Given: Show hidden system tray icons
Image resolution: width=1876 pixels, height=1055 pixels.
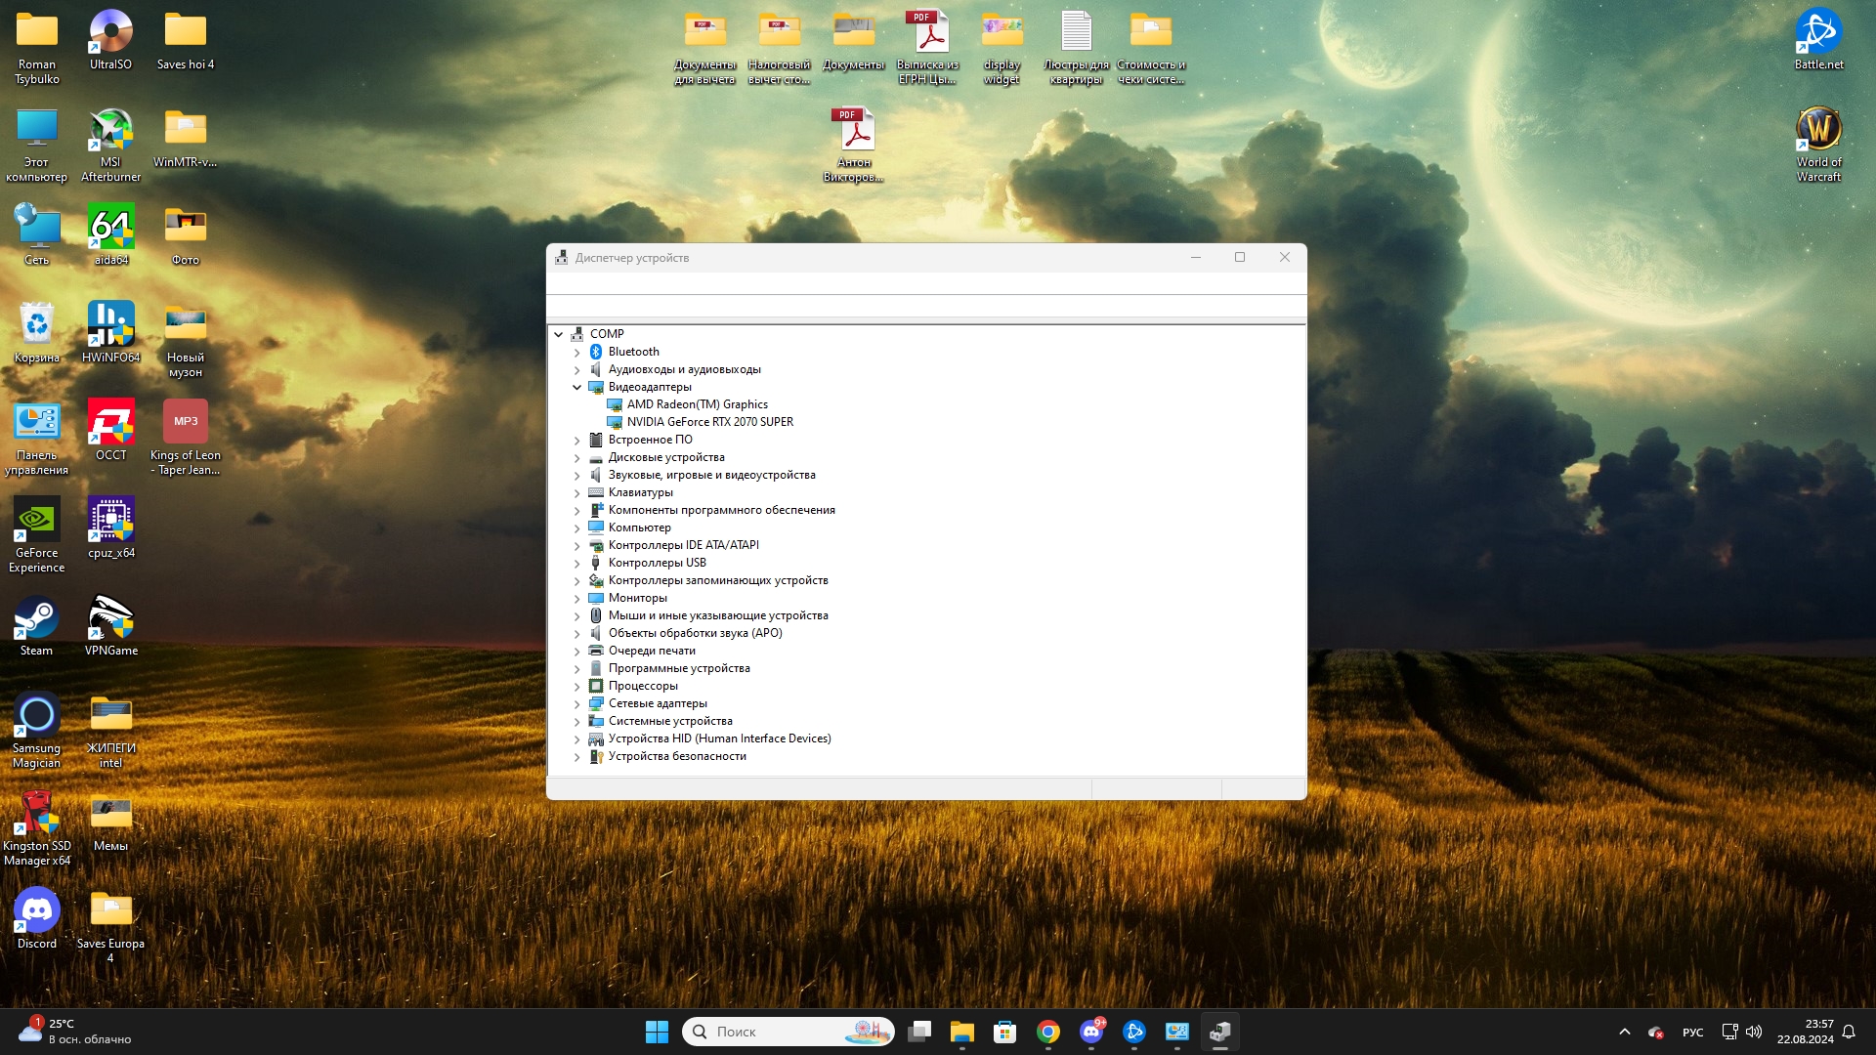Looking at the screenshot, I should pos(1624,1032).
